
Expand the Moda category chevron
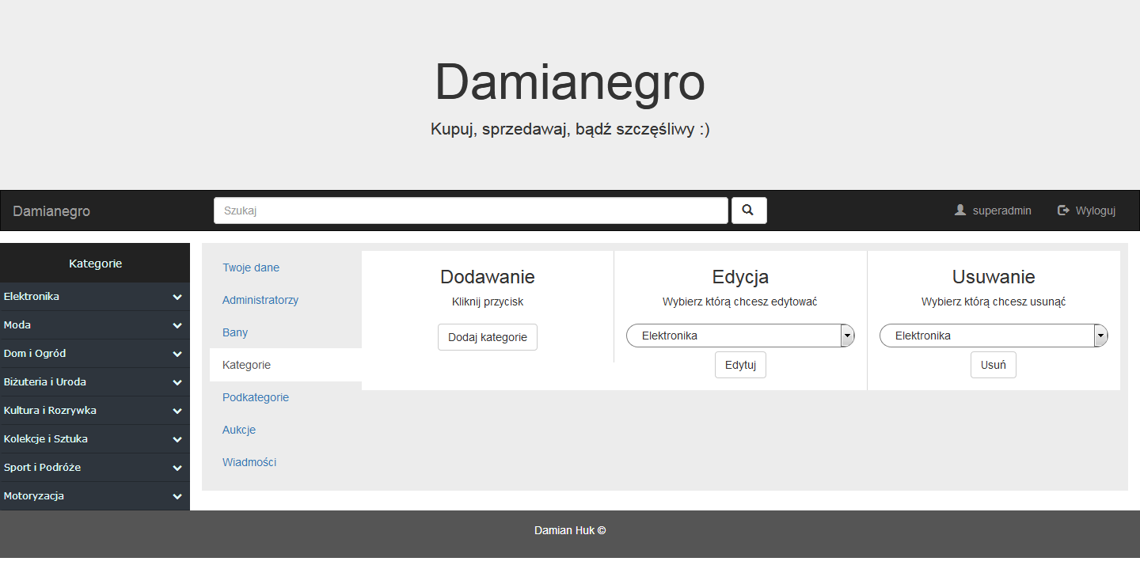tap(177, 325)
